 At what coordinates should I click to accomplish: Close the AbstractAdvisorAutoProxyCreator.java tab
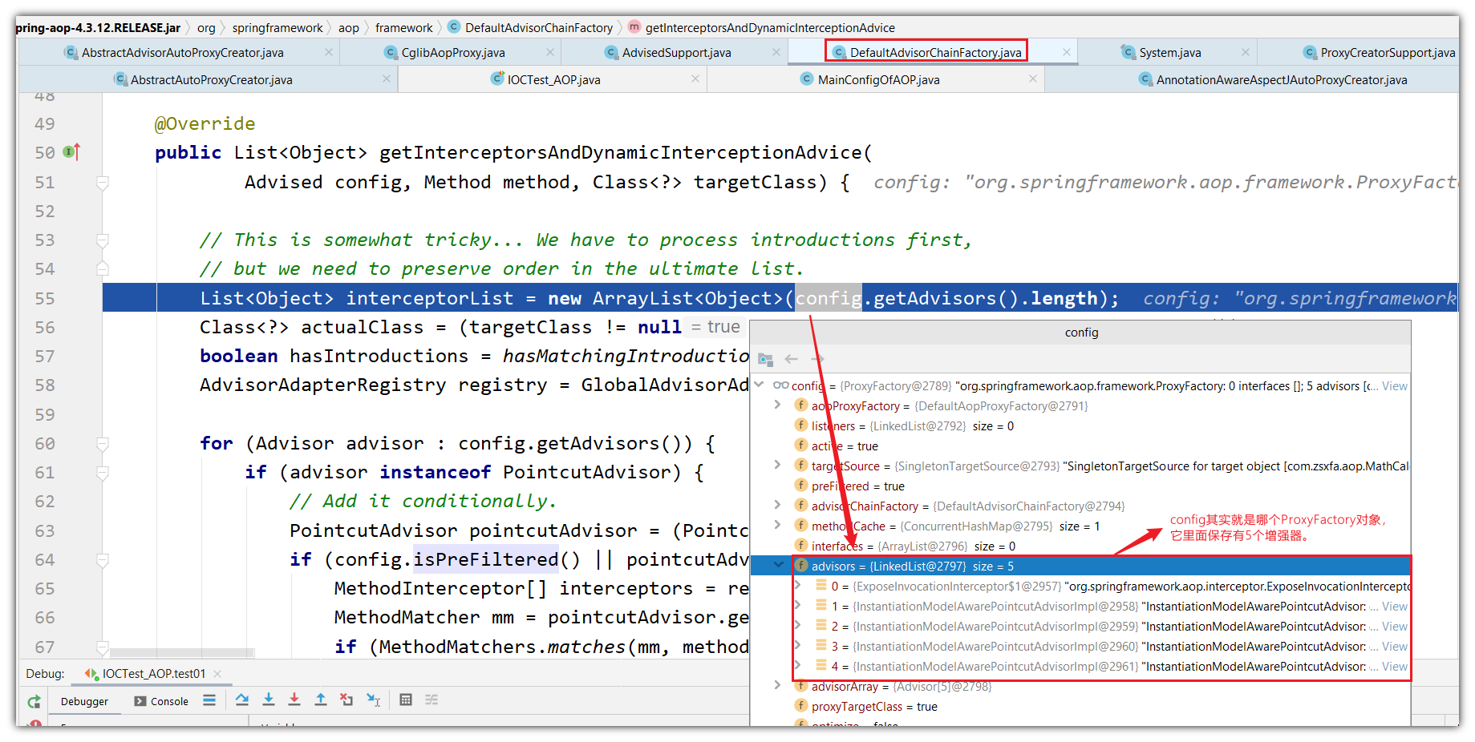pyautogui.click(x=329, y=52)
